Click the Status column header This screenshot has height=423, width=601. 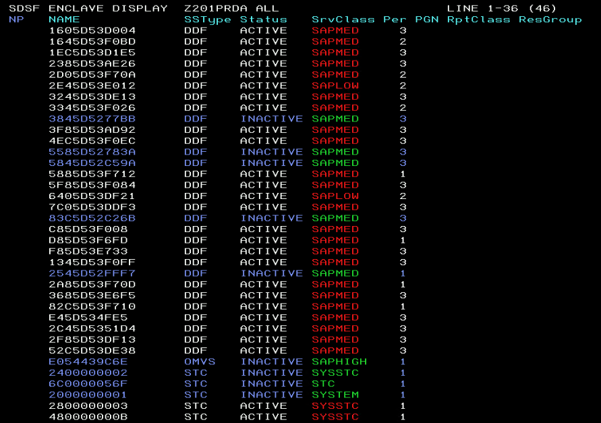pos(264,20)
